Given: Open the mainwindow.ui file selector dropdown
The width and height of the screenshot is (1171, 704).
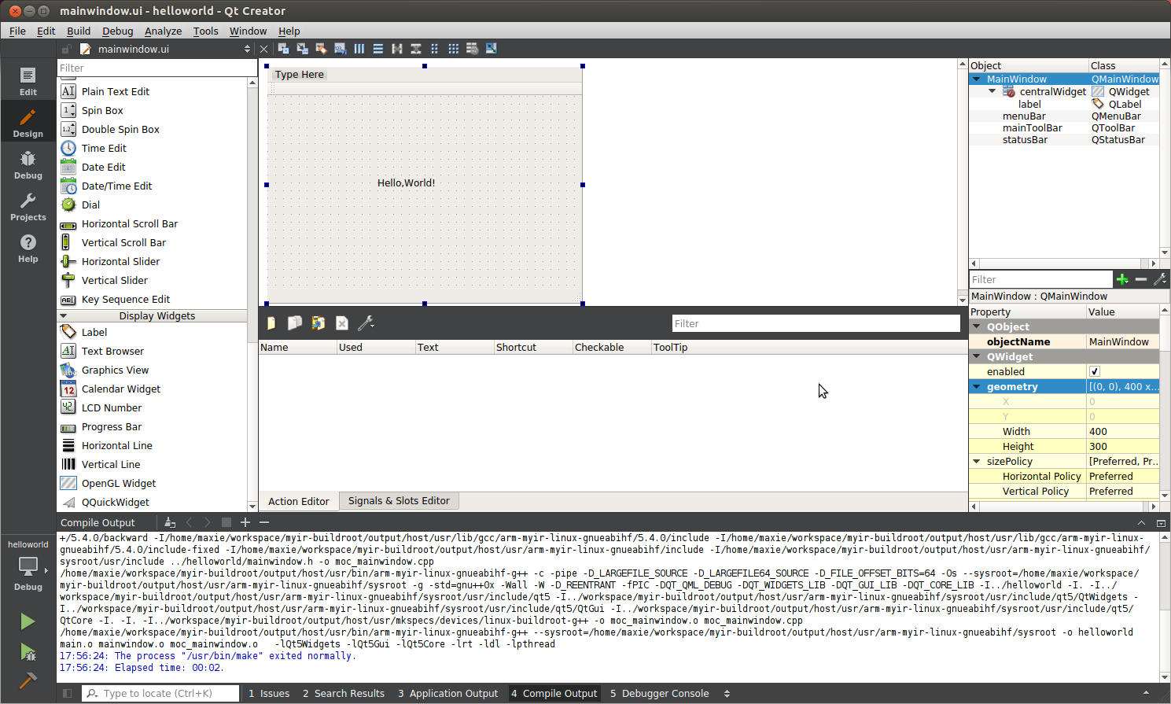Looking at the screenshot, I should click(247, 49).
